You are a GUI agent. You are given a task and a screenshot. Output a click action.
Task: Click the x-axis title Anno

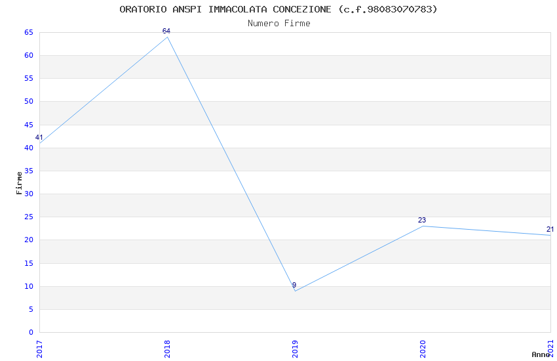[x=541, y=354]
